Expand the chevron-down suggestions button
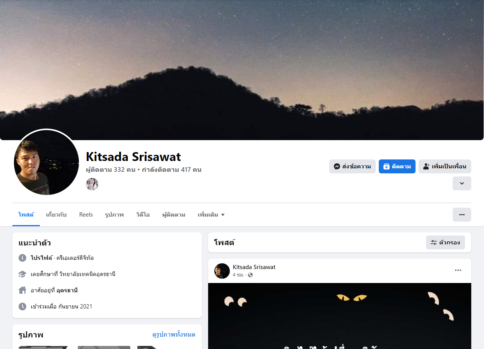Image resolution: width=484 pixels, height=349 pixels. coord(462,183)
